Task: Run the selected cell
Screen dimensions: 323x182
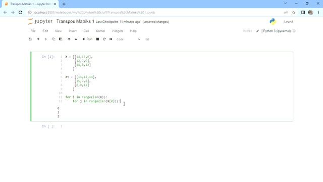Action: point(87,39)
